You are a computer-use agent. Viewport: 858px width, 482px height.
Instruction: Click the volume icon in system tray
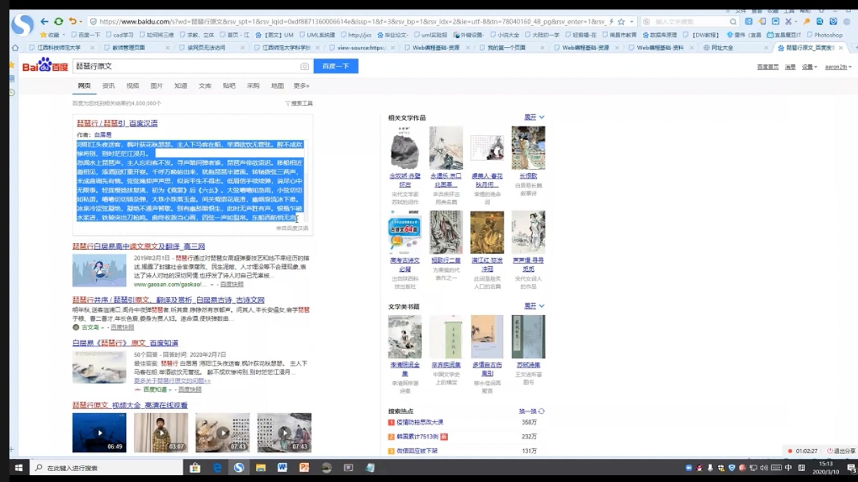763,468
